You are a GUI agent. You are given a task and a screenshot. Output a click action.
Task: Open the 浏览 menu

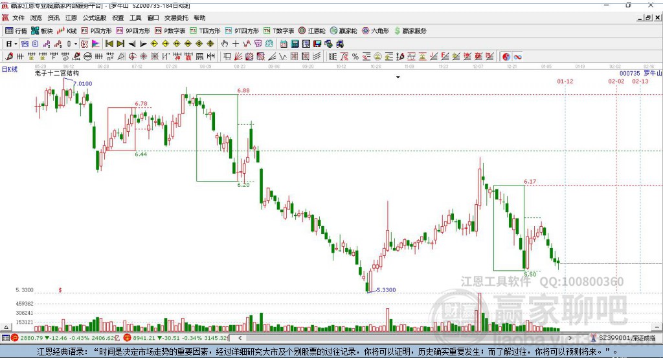[x=36, y=17]
